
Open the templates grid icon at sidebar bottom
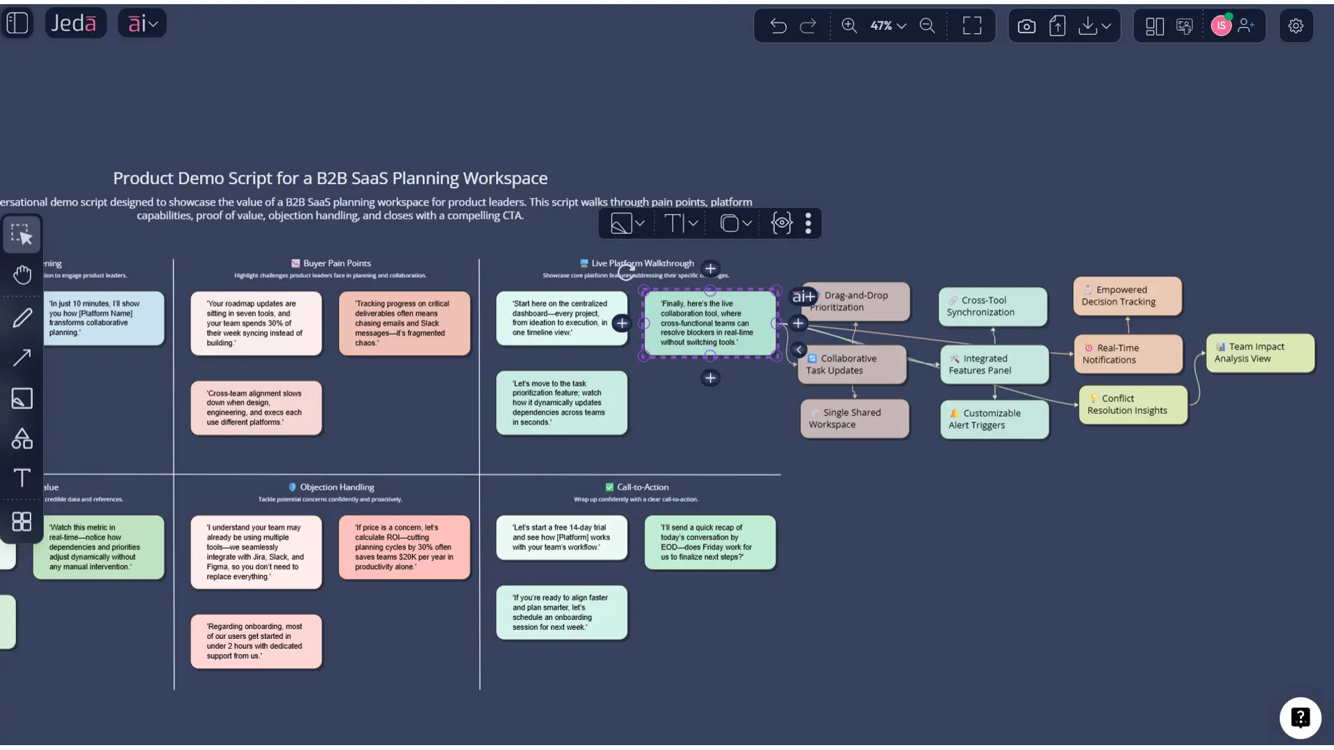tap(22, 521)
